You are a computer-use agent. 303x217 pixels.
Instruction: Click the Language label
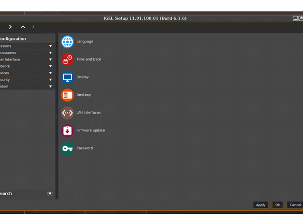click(85, 41)
